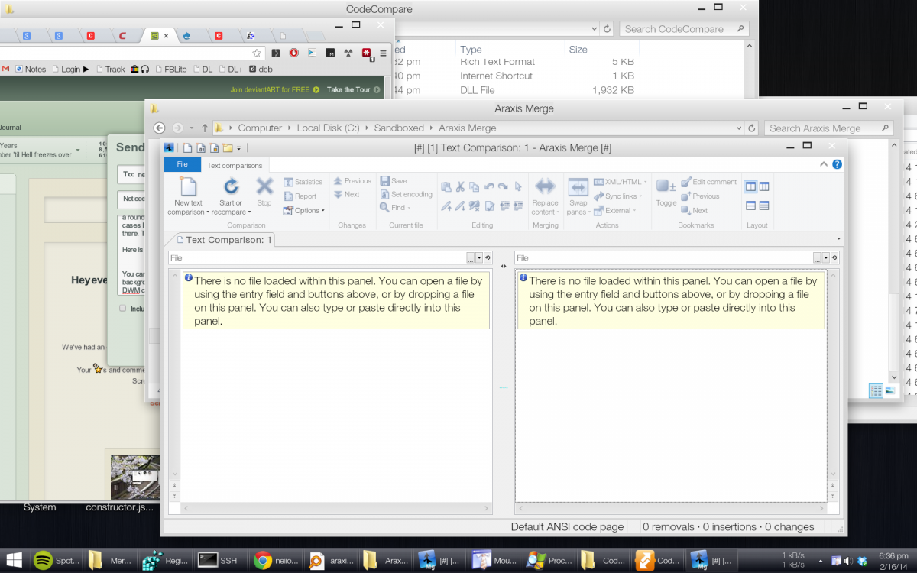This screenshot has height=573, width=917.
Task: Select two-pane vertical layout icon
Action: [x=750, y=186]
